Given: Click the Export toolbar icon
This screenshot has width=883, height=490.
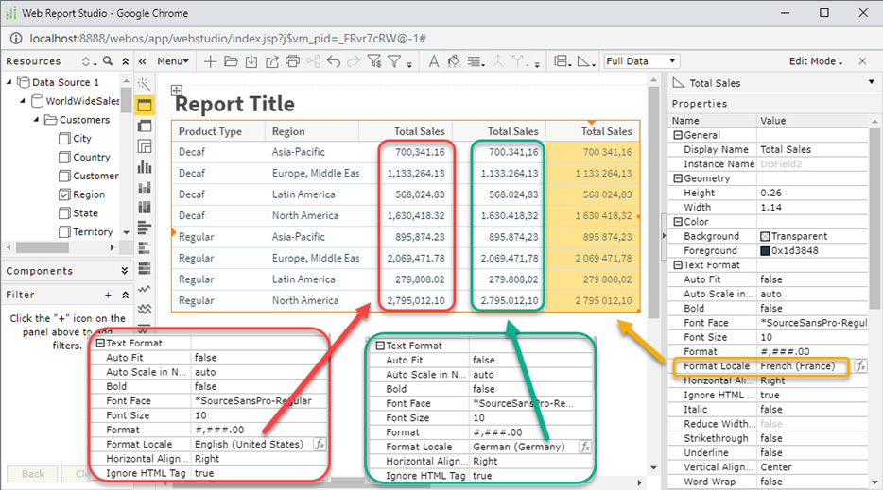Looking at the screenshot, I should click(272, 61).
